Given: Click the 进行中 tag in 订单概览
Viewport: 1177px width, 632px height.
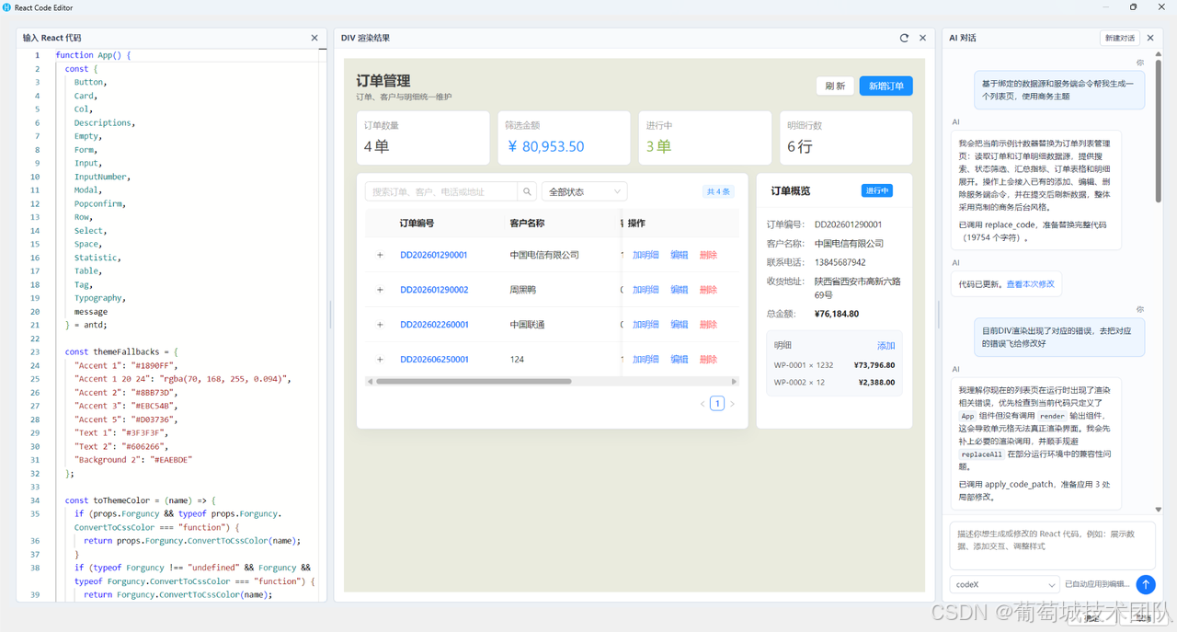Looking at the screenshot, I should 877,191.
